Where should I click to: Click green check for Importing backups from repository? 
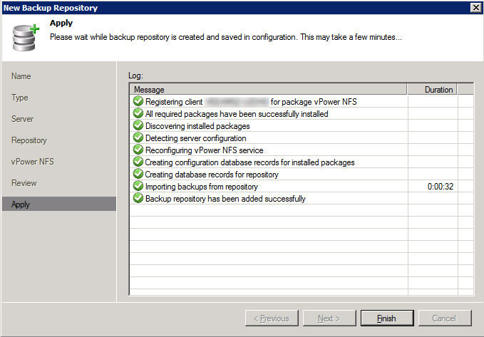coord(138,187)
